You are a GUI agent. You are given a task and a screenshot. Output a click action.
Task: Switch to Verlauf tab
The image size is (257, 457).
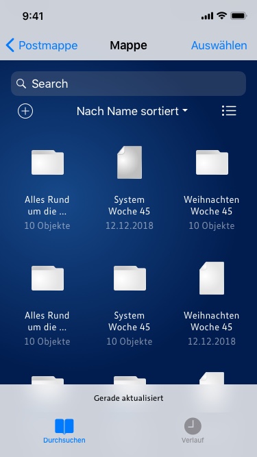click(193, 431)
